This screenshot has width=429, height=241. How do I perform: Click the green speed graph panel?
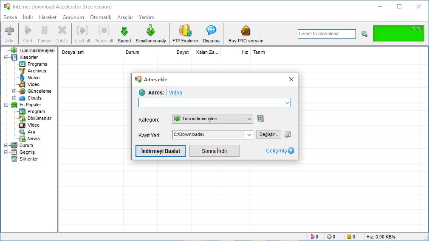(399, 33)
